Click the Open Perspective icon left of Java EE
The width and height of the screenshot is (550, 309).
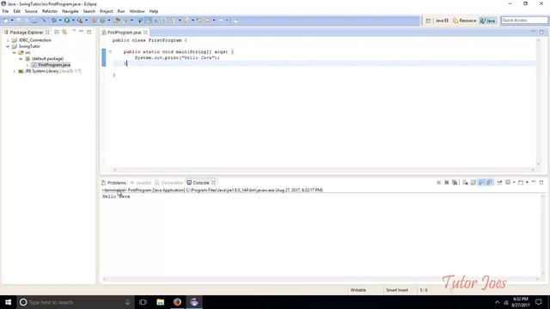(x=428, y=21)
